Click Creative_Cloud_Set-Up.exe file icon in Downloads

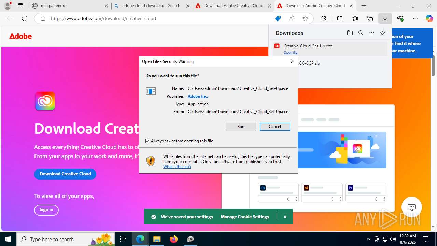point(277,46)
